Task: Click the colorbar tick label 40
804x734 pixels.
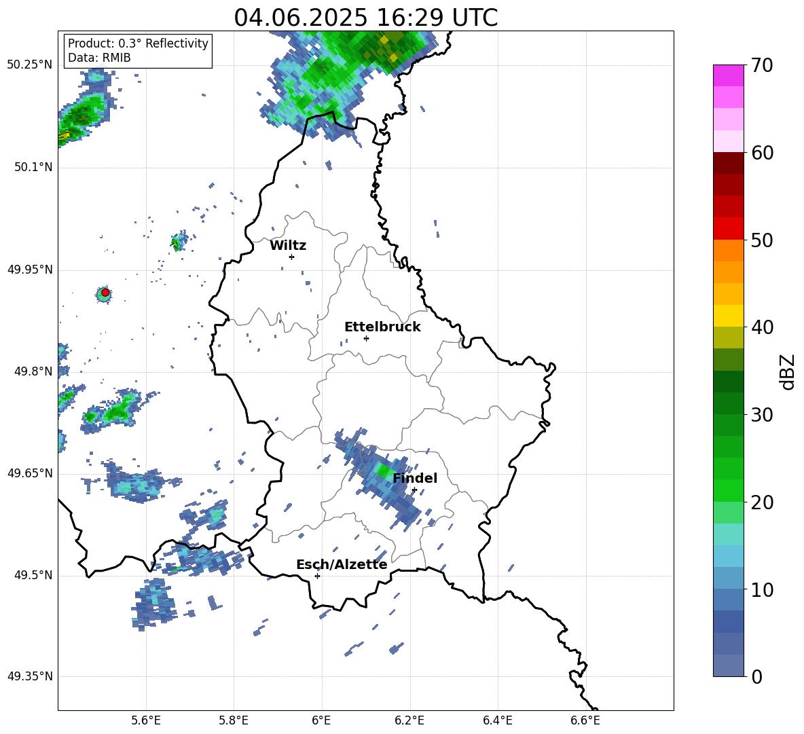Action: 762,327
